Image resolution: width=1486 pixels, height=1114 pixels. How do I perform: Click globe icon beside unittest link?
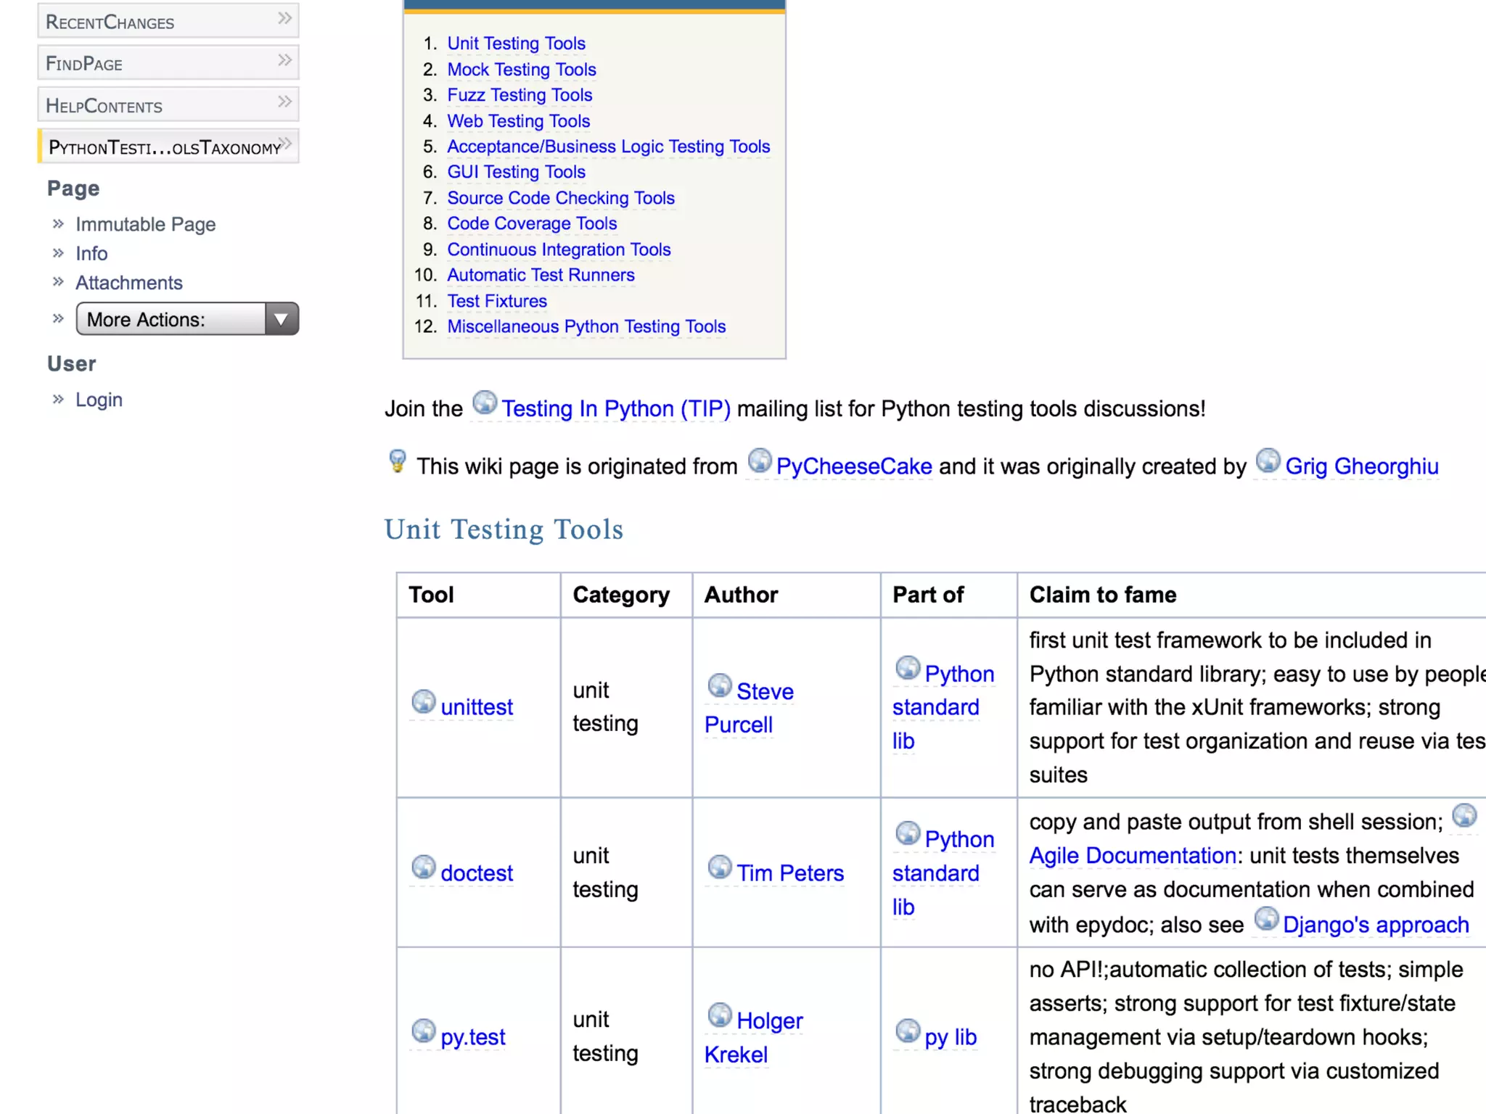click(x=424, y=701)
